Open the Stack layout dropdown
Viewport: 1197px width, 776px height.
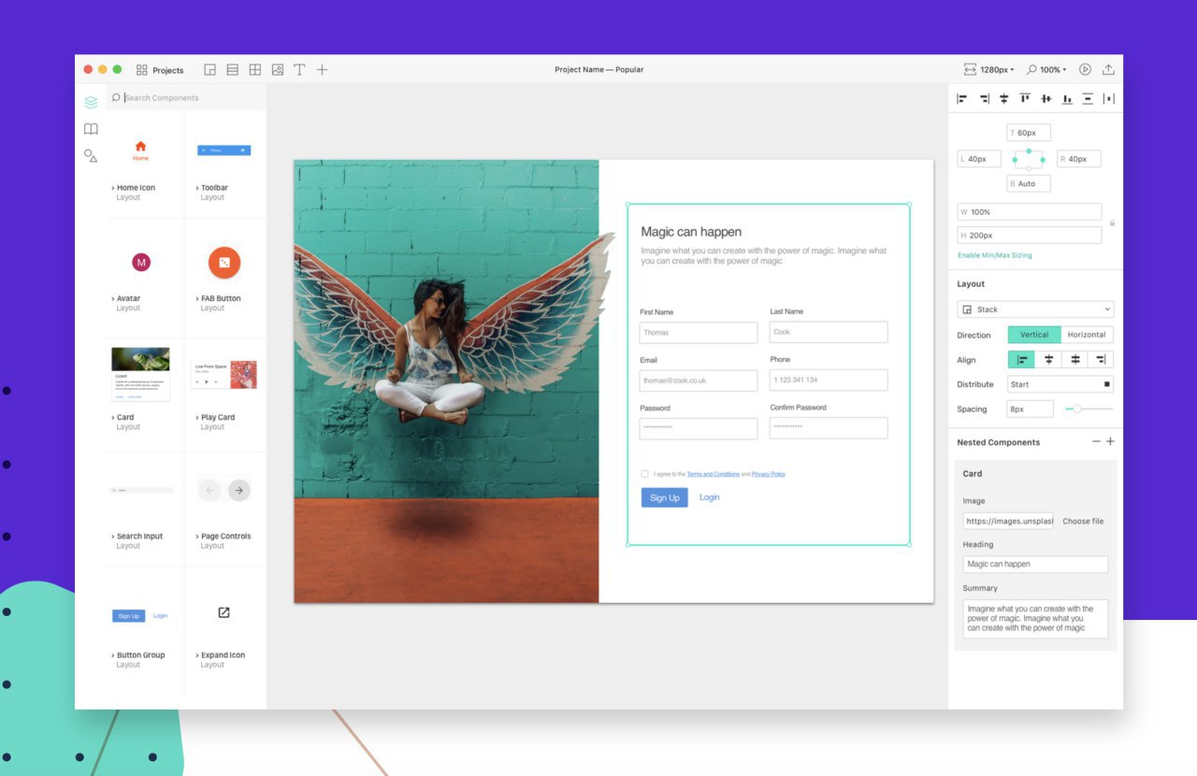pos(1035,309)
